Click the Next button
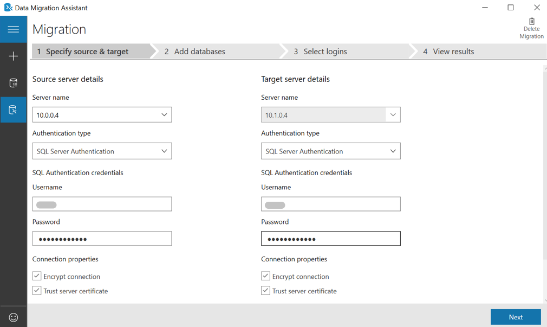Image resolution: width=547 pixels, height=327 pixels. (516, 317)
